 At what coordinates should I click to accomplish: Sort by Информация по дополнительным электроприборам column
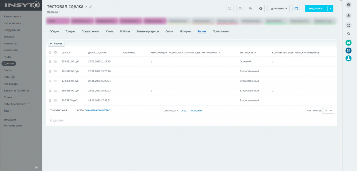click(x=185, y=52)
